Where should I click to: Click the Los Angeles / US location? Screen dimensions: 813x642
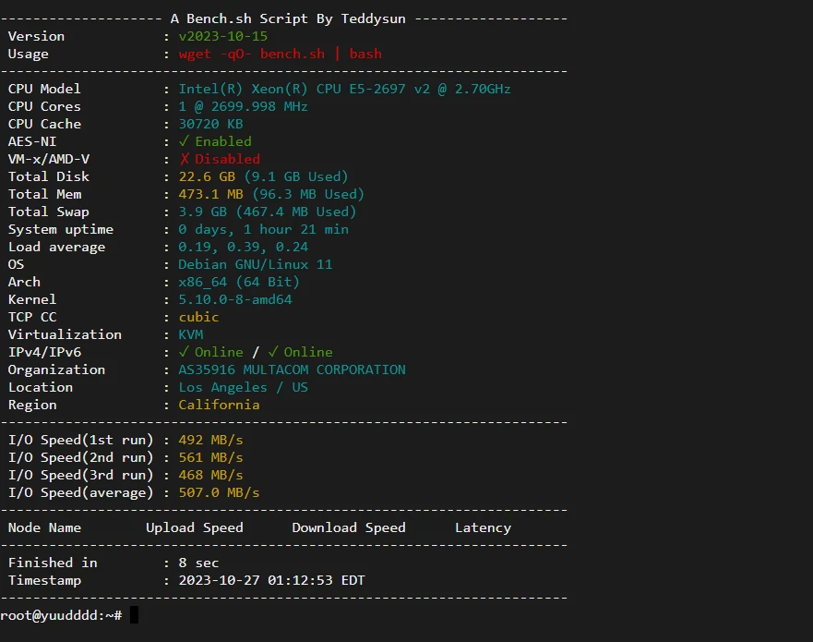point(243,387)
